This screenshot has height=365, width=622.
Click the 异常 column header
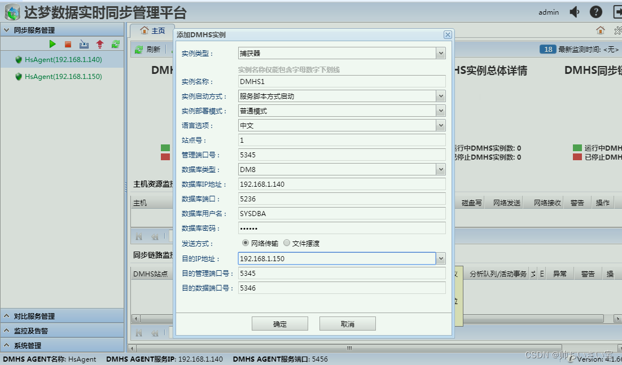pos(560,274)
